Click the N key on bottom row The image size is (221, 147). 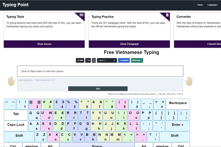103,137
